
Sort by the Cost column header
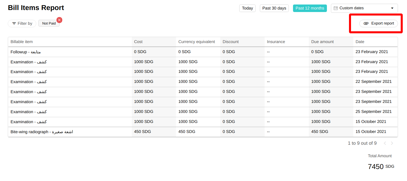click(x=138, y=42)
